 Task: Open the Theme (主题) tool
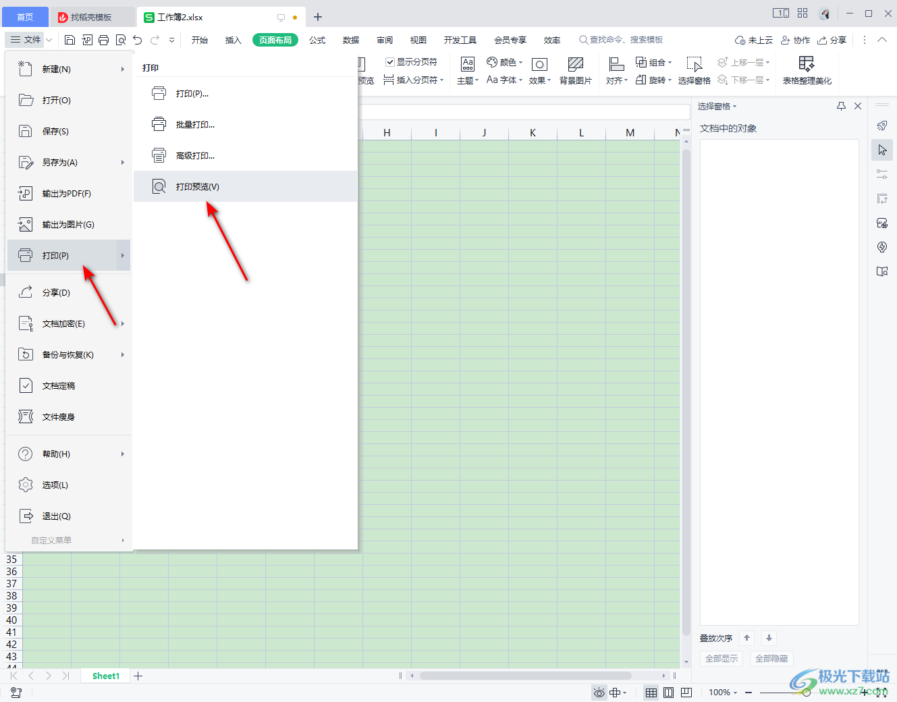[468, 71]
